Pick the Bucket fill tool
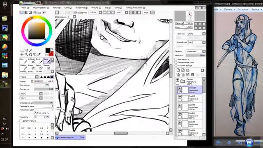The image size is (263, 148). [23, 72]
